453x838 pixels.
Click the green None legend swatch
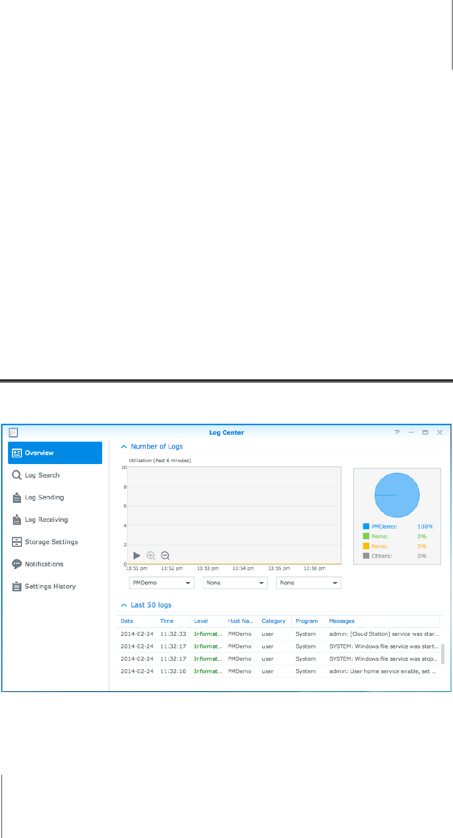pyautogui.click(x=366, y=536)
